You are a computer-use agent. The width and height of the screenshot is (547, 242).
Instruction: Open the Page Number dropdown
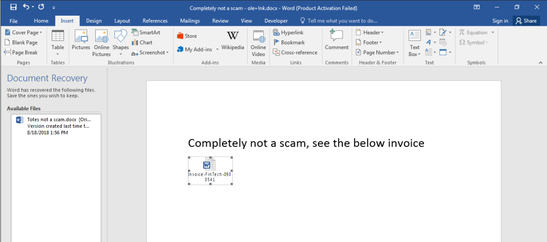(x=377, y=53)
